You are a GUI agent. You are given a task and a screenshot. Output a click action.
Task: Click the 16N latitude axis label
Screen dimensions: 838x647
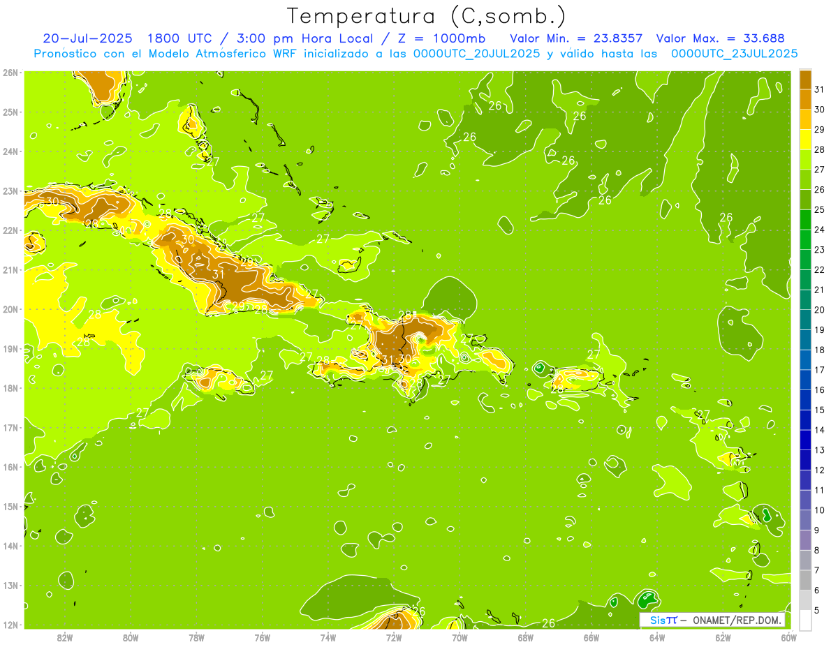pyautogui.click(x=11, y=467)
